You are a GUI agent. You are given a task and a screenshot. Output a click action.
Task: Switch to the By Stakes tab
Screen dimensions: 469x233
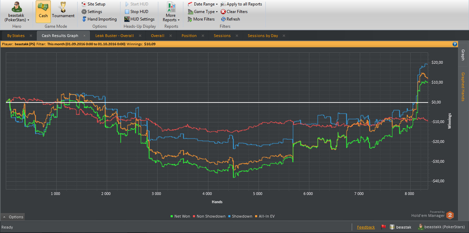[16, 36]
